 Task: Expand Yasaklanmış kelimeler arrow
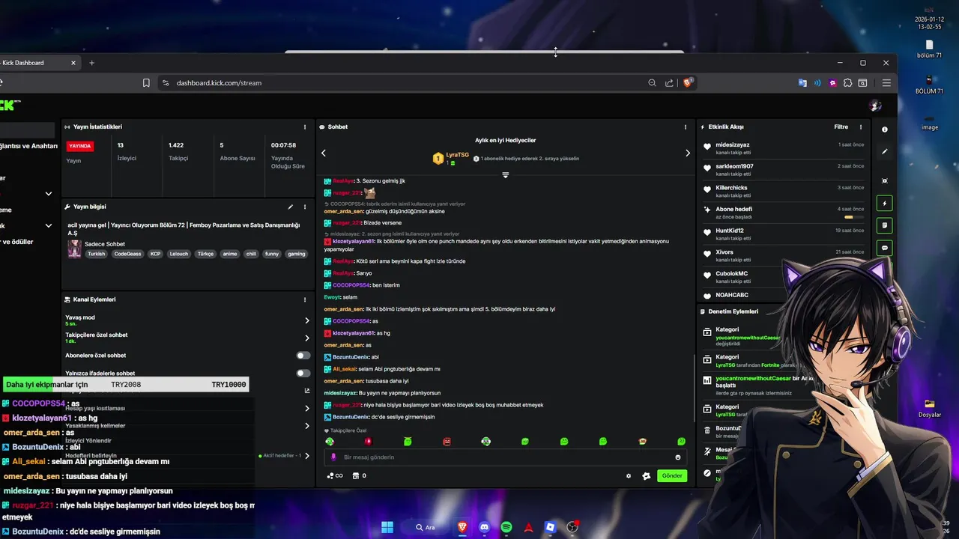pyautogui.click(x=307, y=426)
